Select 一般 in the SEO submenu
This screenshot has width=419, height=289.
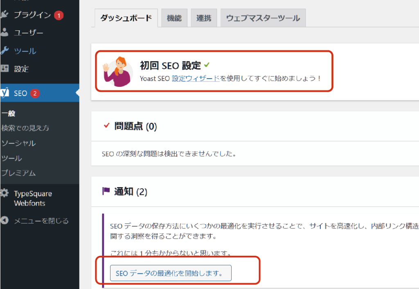click(8, 113)
